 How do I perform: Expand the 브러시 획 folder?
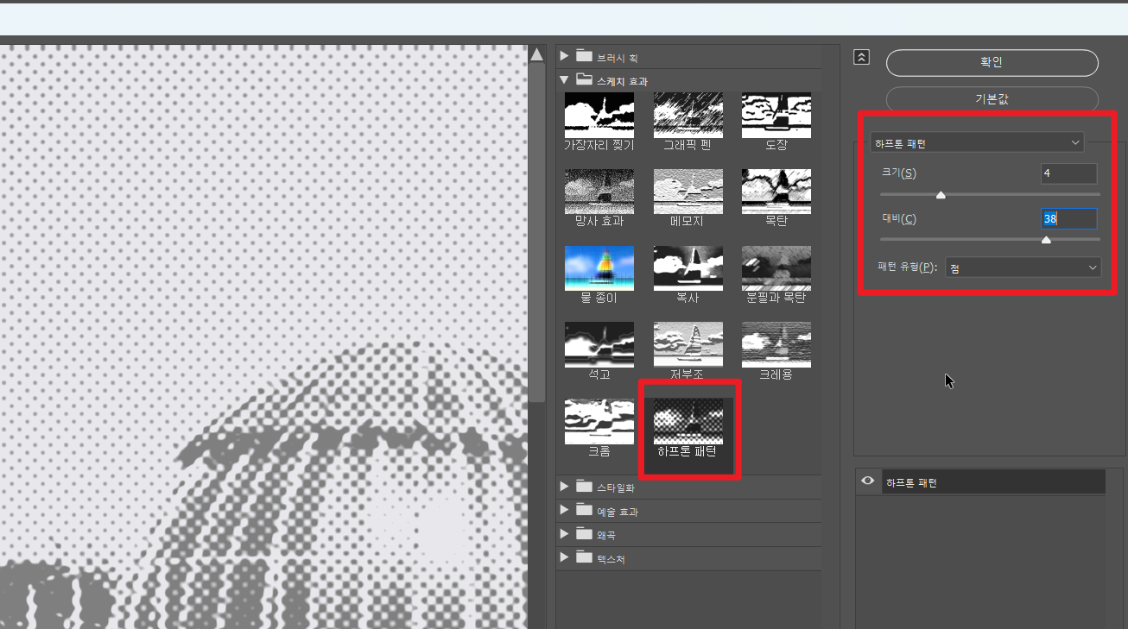coord(565,57)
